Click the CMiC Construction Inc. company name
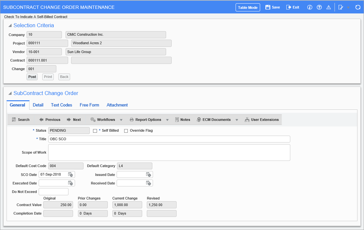This screenshot has width=364, height=230. (116, 35)
